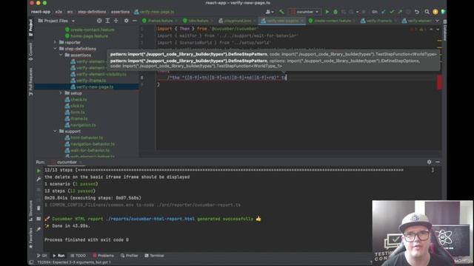Open Project tool window on left edge
The height and width of the screenshot is (266, 474).
(x=30, y=28)
